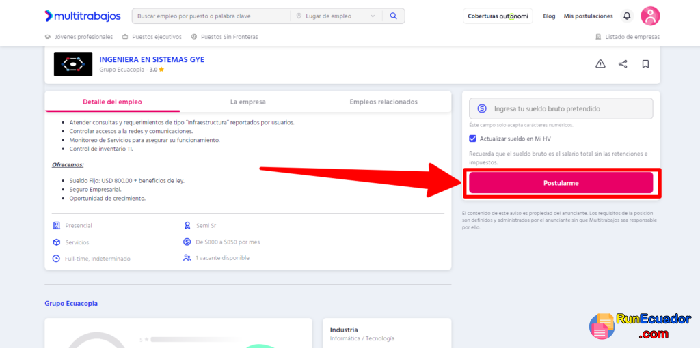
Task: Click the briefcase icon beside Puestos ejecutivos
Action: [126, 37]
